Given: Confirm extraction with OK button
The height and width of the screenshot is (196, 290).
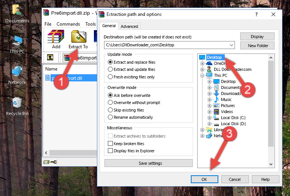Looking at the screenshot, I should pos(204,179).
